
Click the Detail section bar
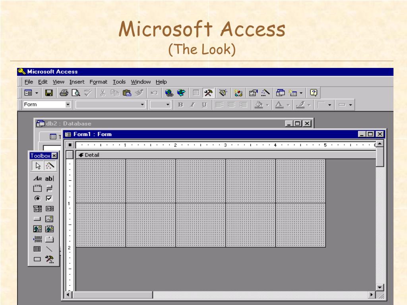[x=226, y=155]
